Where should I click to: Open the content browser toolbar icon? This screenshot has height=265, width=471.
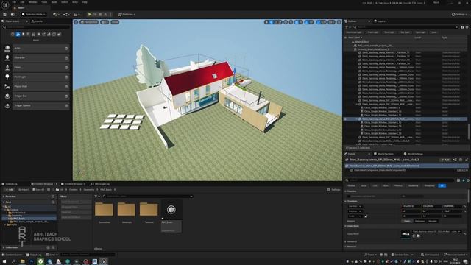tap(13, 14)
